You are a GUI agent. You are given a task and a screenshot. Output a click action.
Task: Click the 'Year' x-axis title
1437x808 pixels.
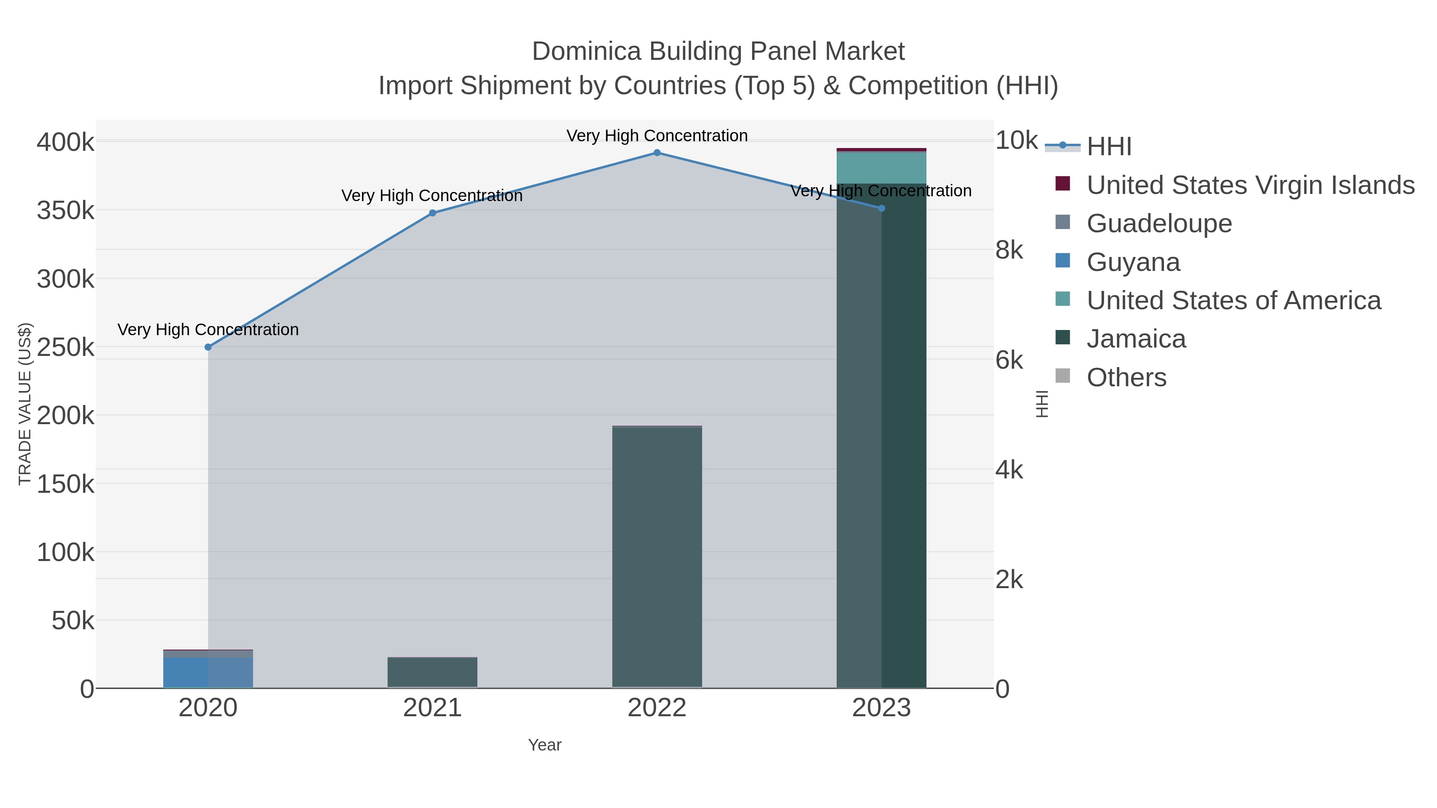click(x=545, y=745)
